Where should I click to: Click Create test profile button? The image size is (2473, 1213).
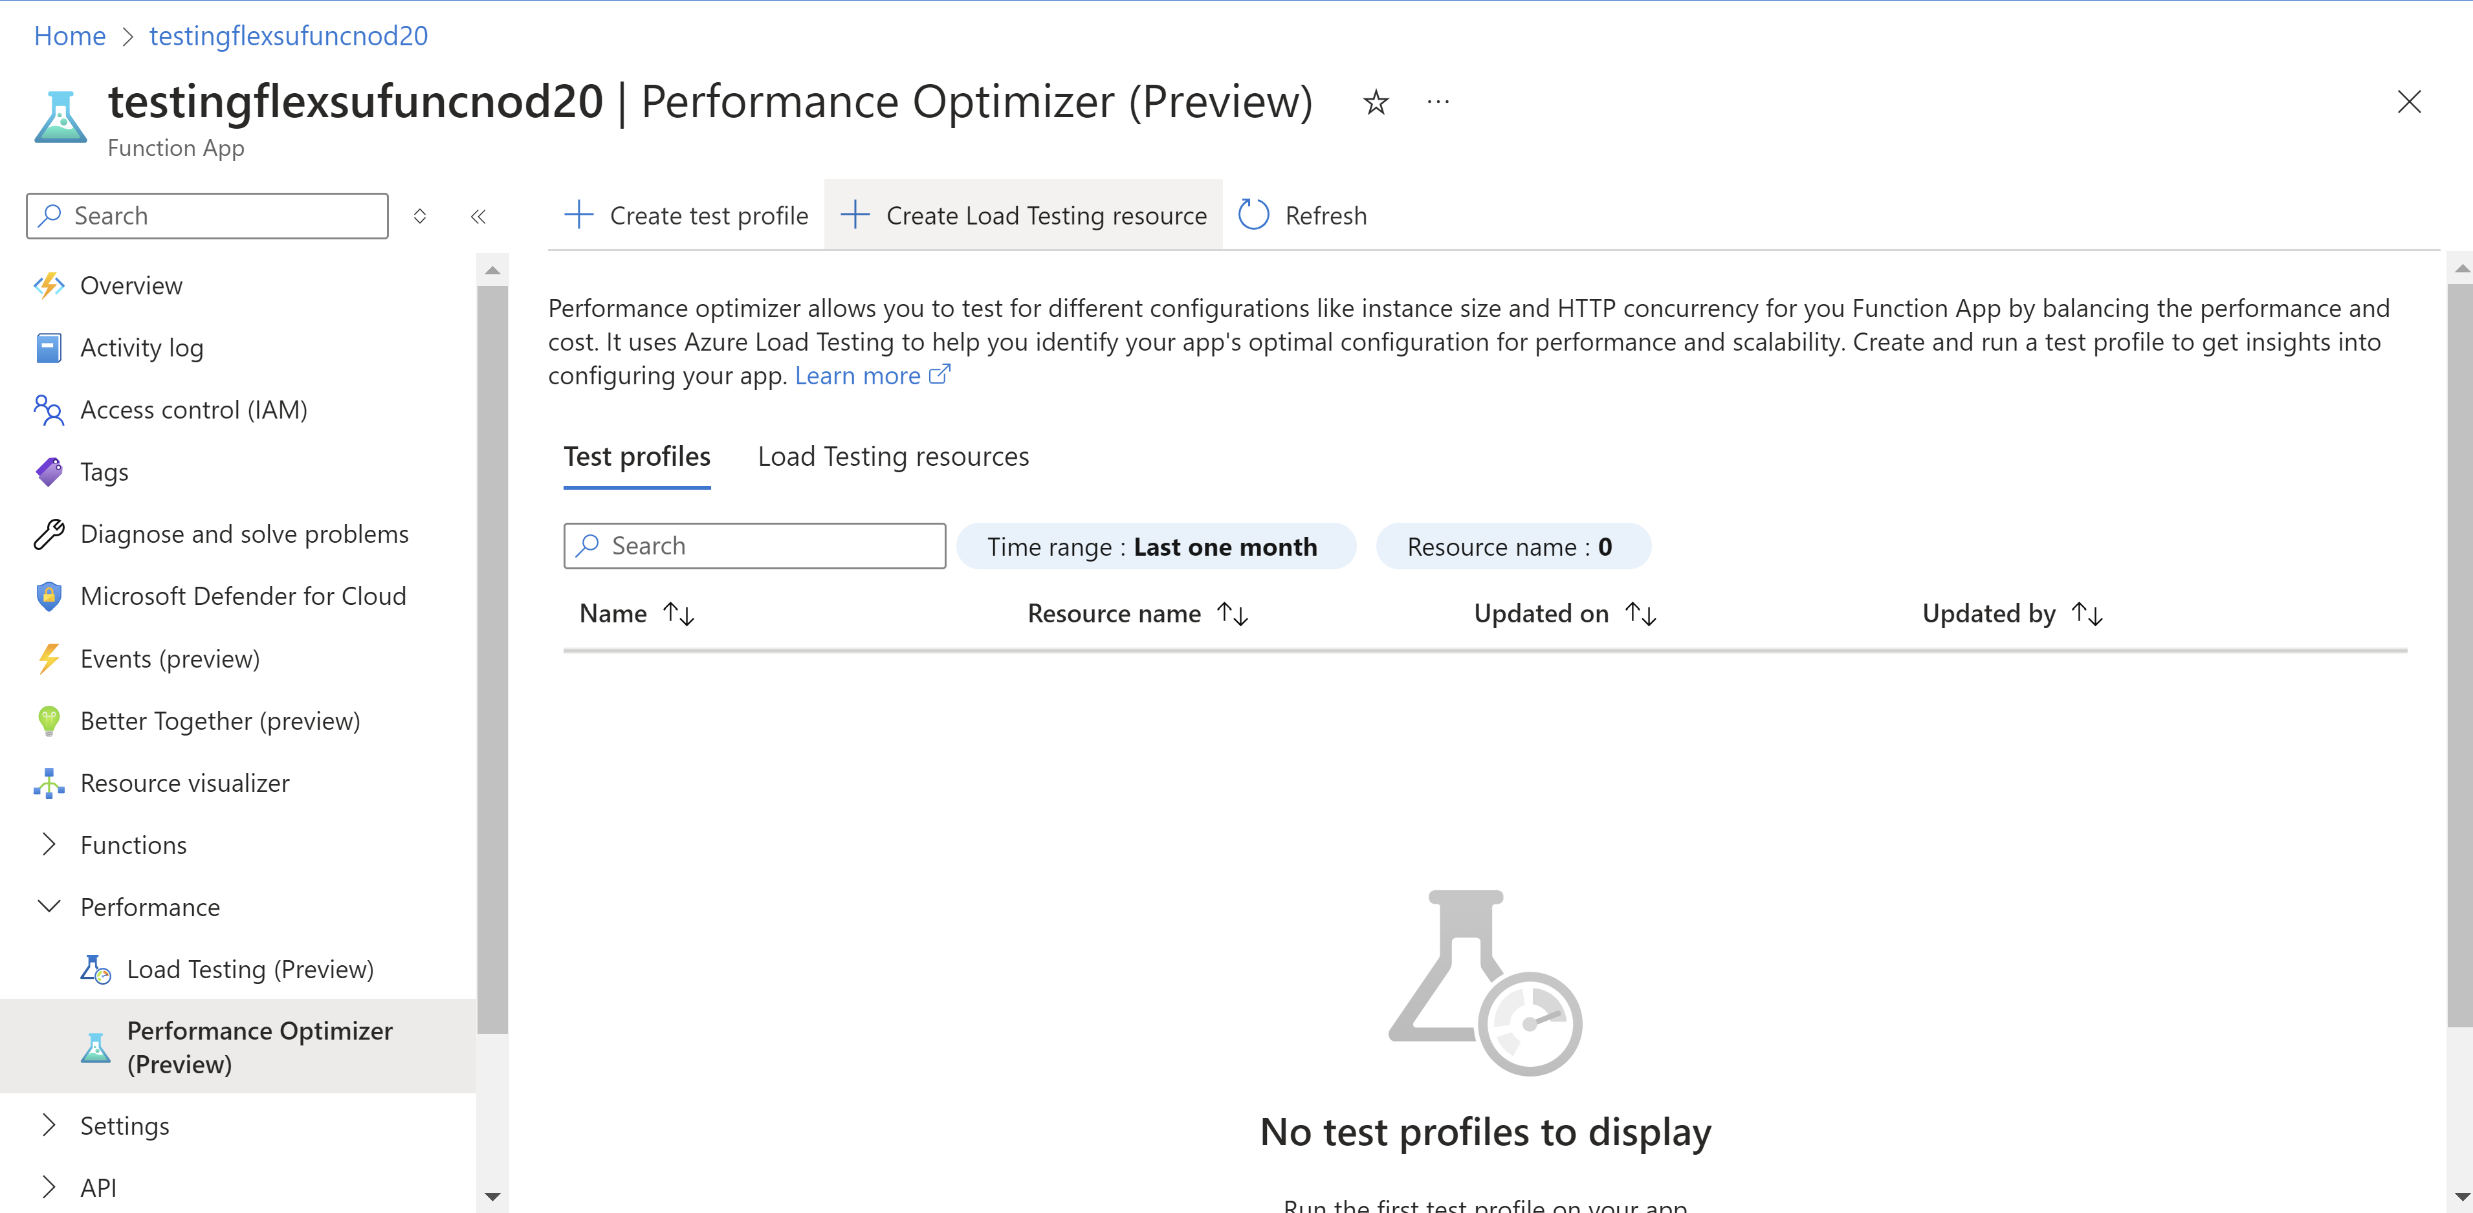click(685, 215)
